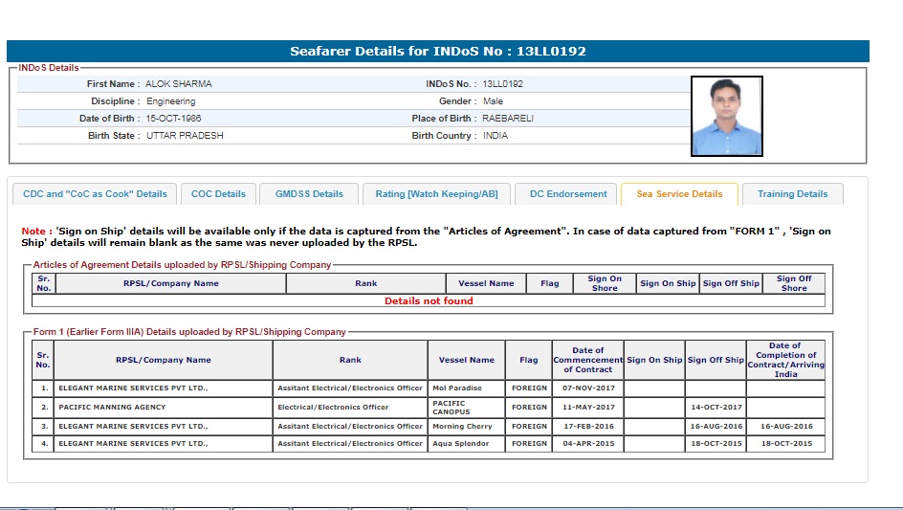Open the Rating [Watch Keeping/AB] tab
Image resolution: width=903 pixels, height=510 pixels.
[x=436, y=194]
